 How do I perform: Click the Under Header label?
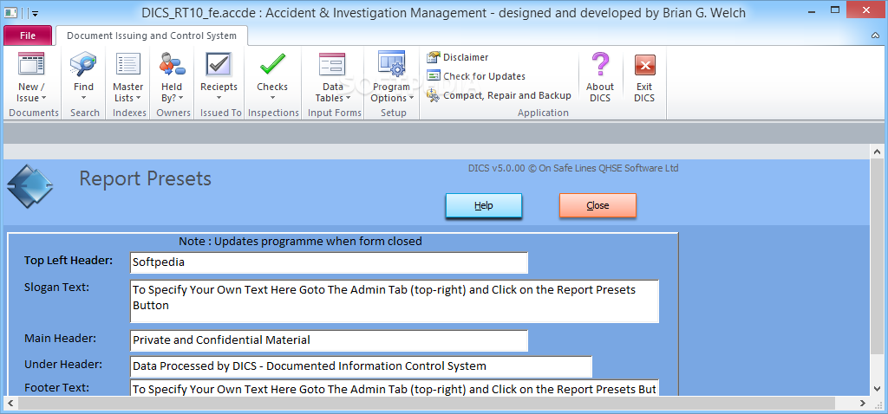[63, 365]
